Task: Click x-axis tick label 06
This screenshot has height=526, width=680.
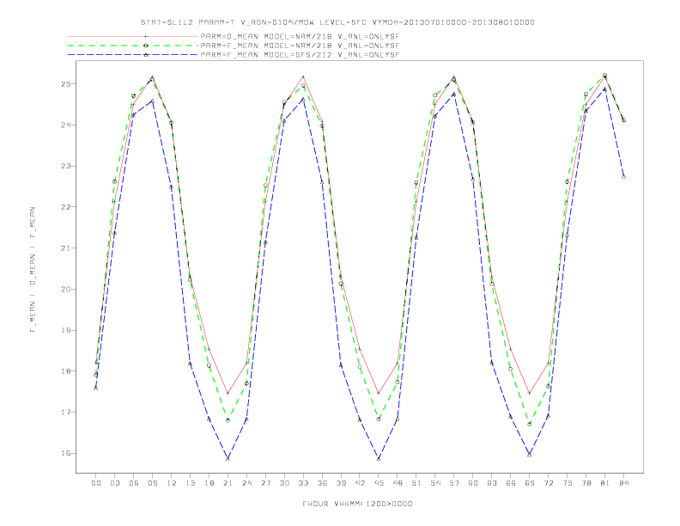Action: pos(134,483)
